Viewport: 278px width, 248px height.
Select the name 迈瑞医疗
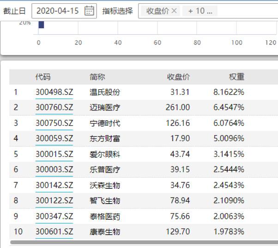[x=105, y=107]
